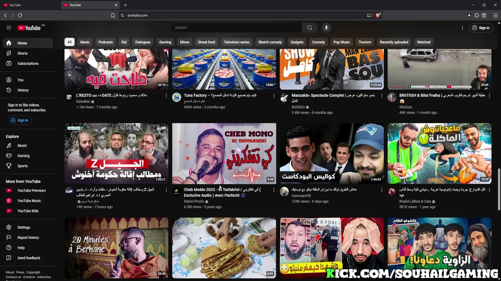Open YouTube Music link
501x281 pixels.
[28, 201]
